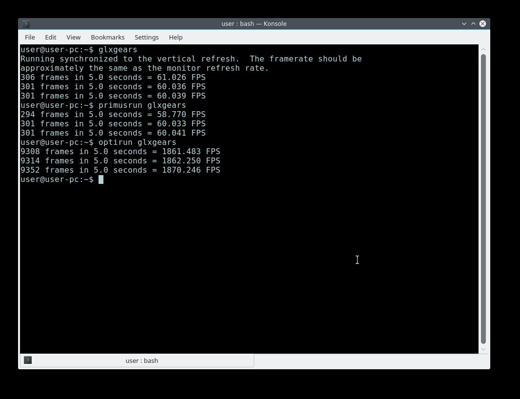This screenshot has width=520, height=399.
Task: Maximize the Konsole window
Action: tap(473, 23)
